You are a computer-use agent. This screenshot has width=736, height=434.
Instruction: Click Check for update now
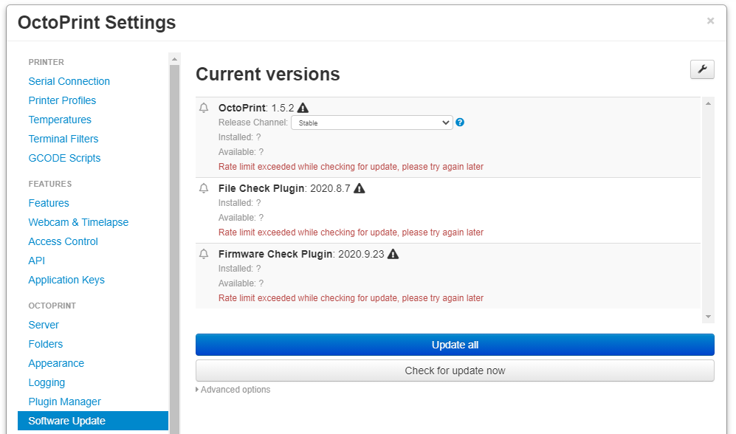[x=454, y=371]
